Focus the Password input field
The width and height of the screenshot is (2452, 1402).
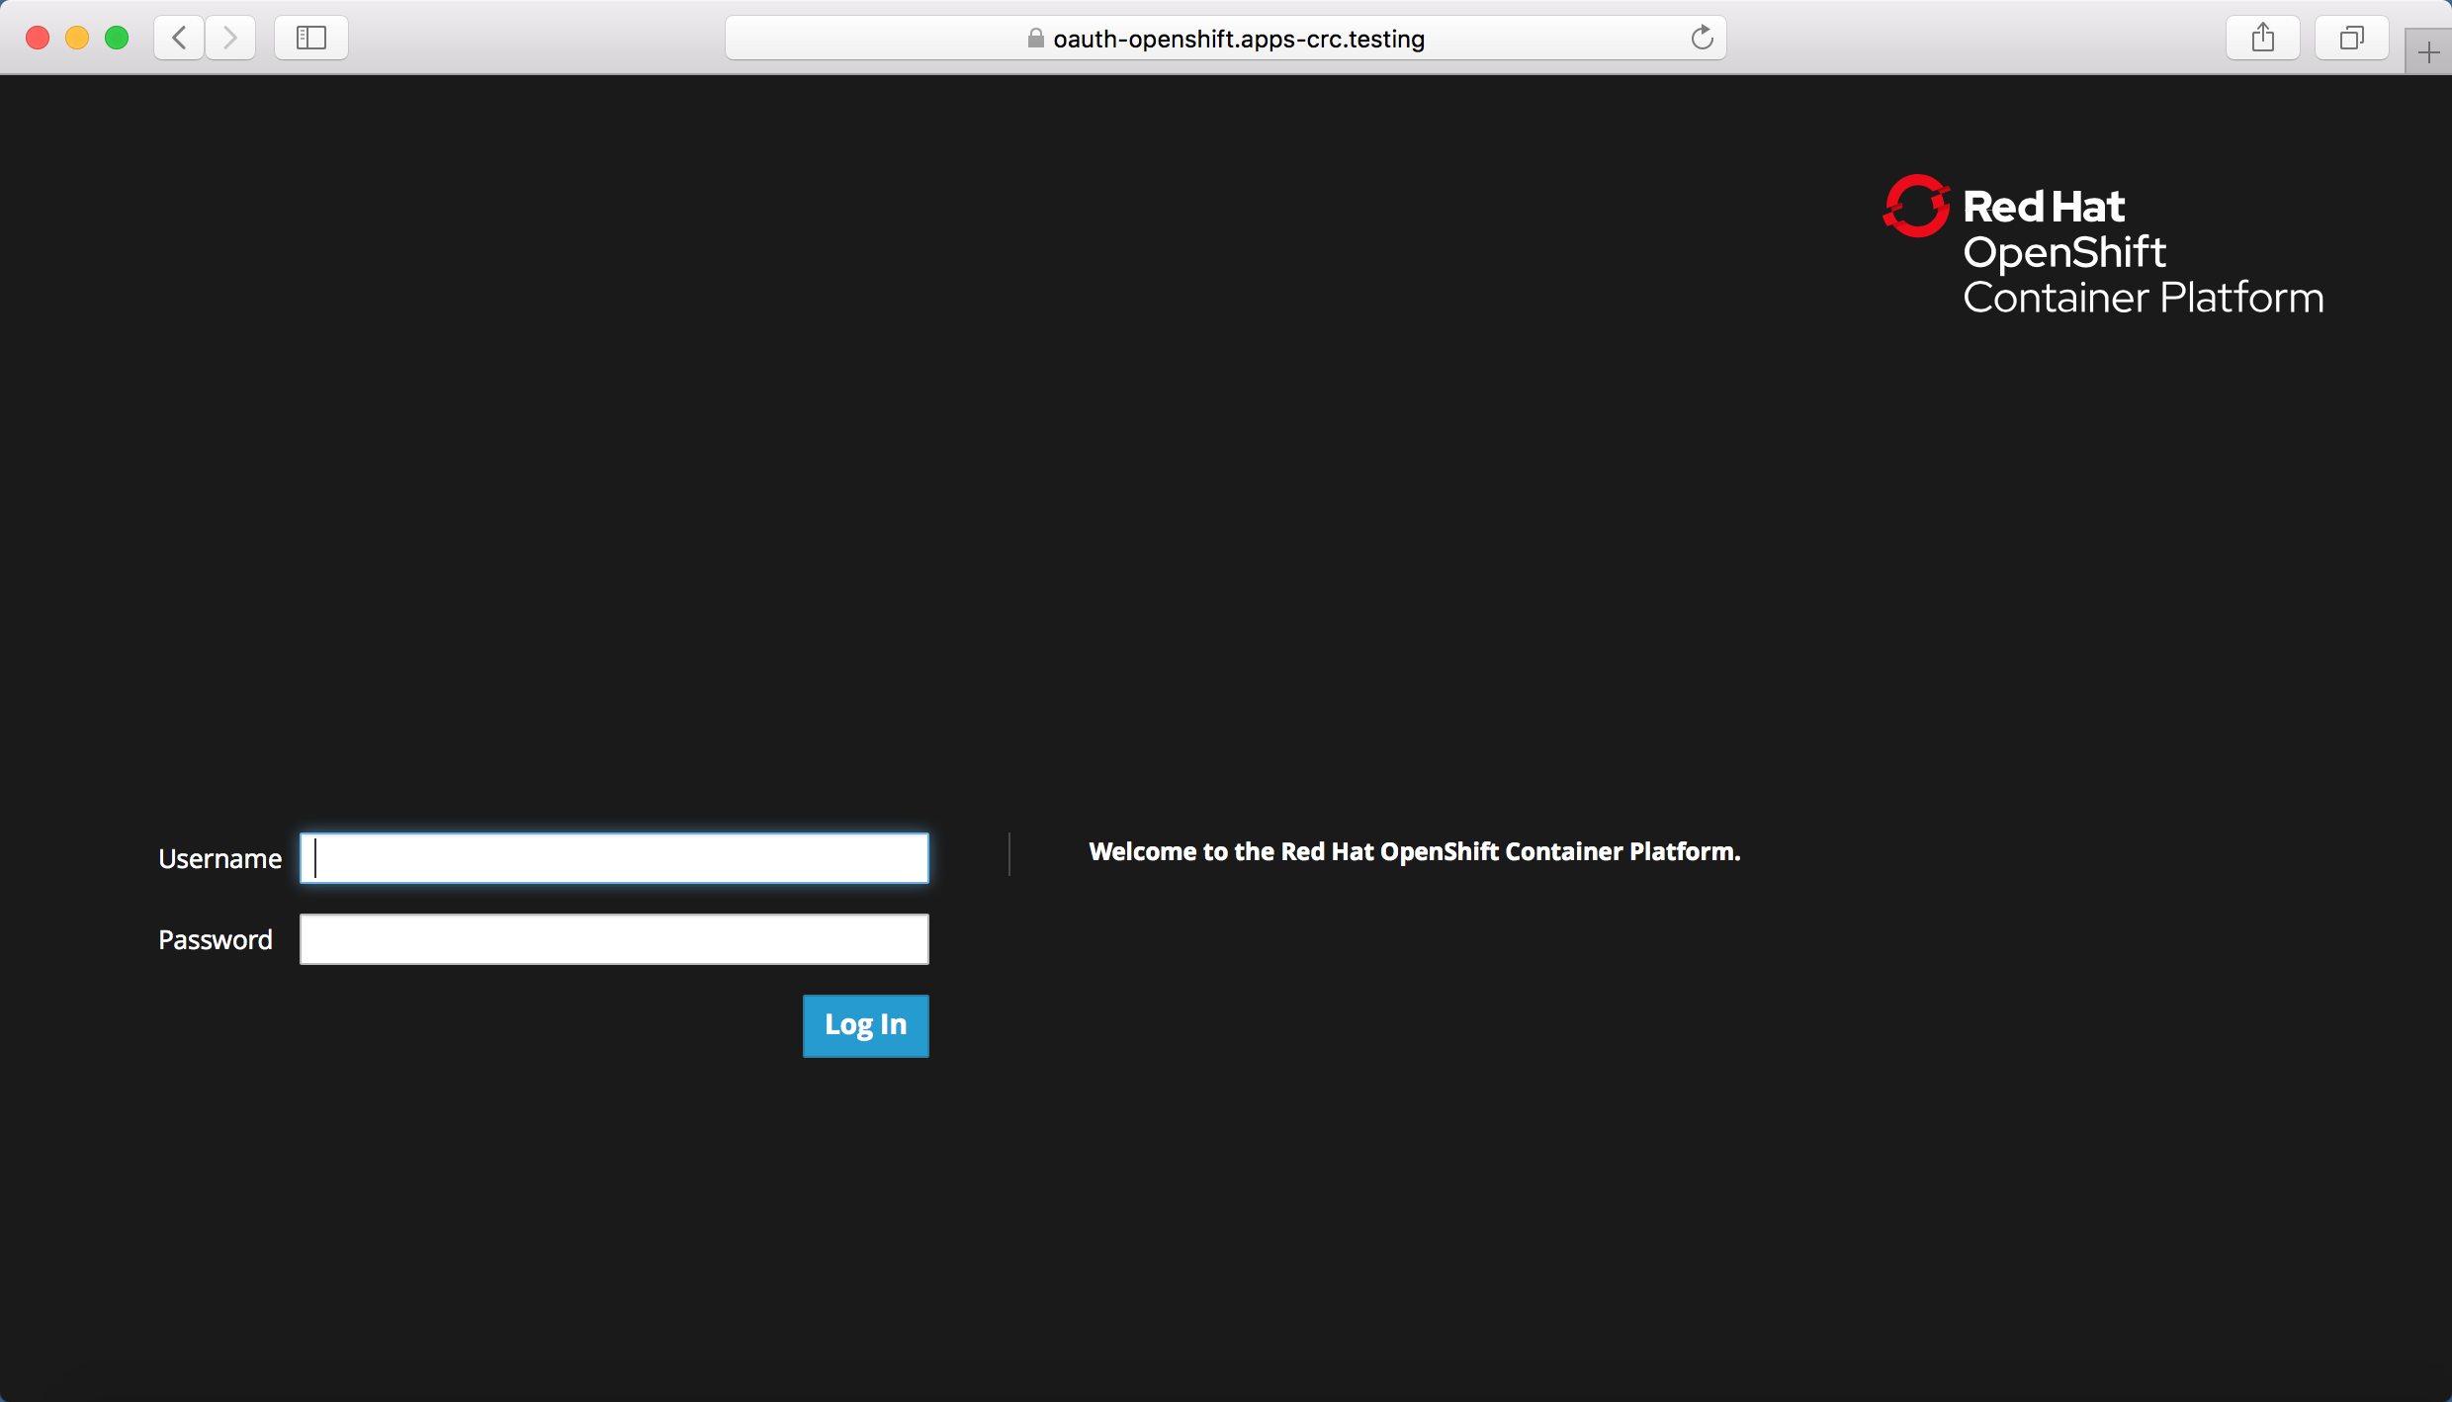(x=614, y=939)
